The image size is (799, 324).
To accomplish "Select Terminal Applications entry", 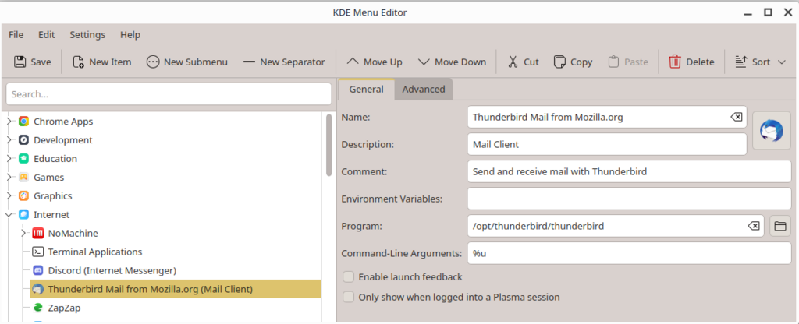I will pyautogui.click(x=94, y=252).
